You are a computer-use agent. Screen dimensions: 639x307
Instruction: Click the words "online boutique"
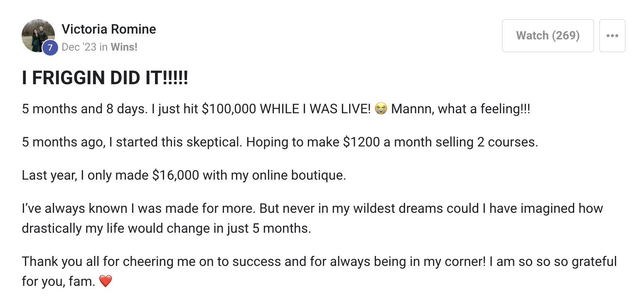(296, 175)
